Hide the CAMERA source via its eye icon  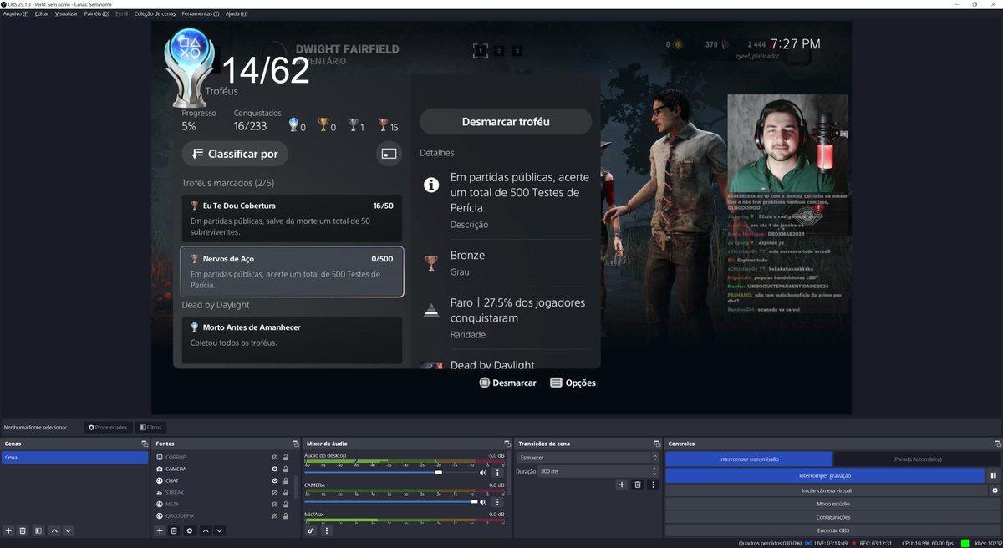click(x=274, y=469)
